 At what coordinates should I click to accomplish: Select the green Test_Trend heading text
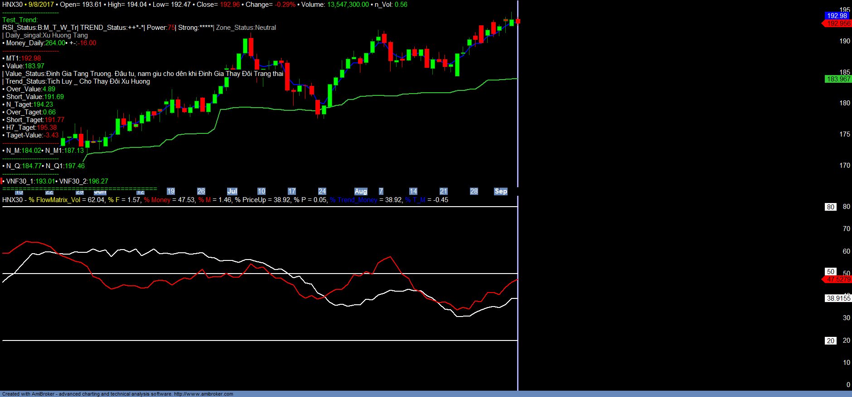[x=20, y=20]
